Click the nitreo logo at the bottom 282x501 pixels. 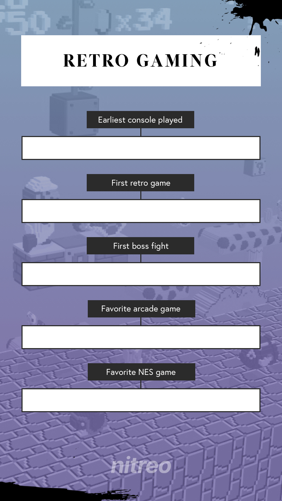tap(141, 466)
